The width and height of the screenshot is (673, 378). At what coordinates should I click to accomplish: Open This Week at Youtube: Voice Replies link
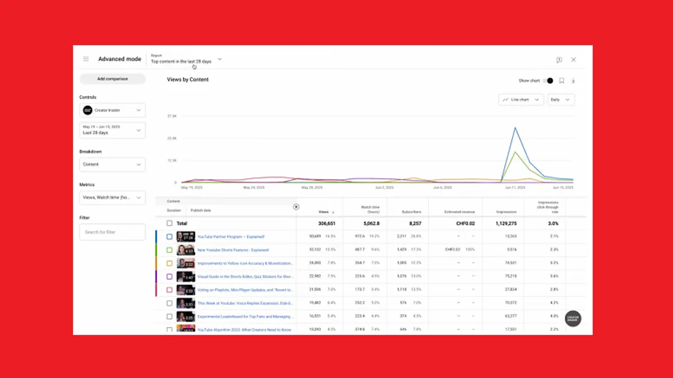point(245,303)
